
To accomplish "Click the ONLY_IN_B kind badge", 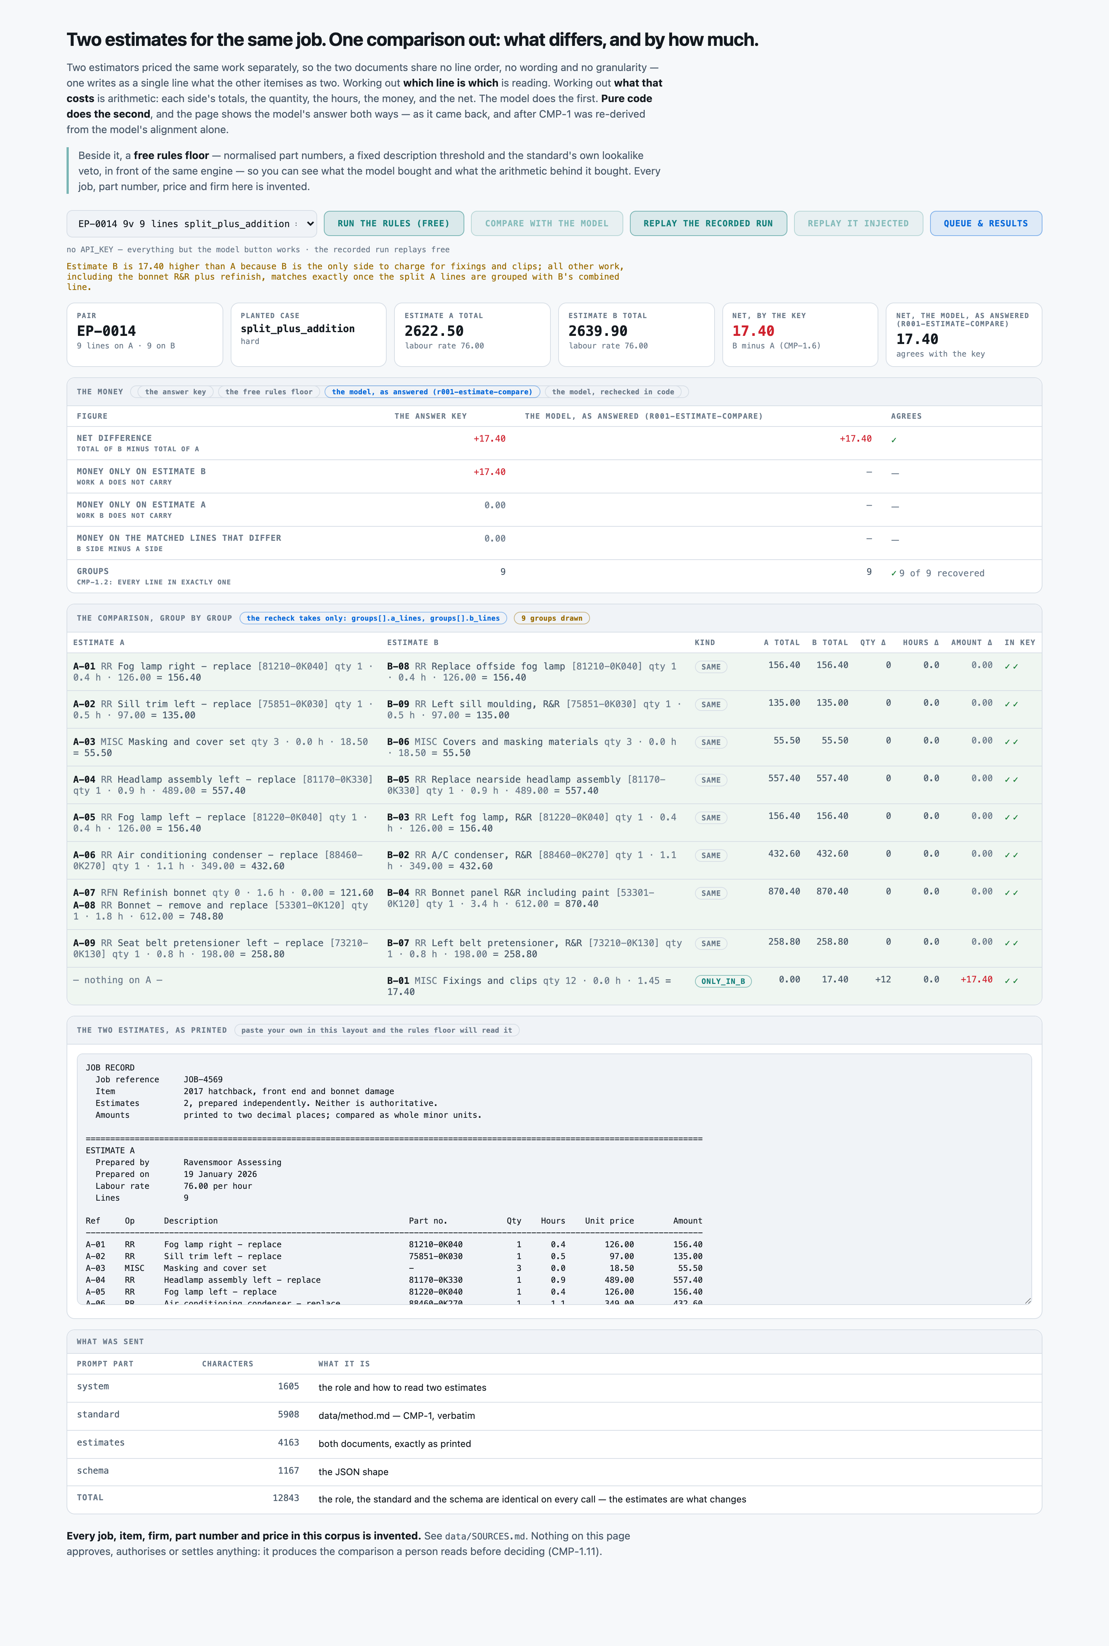I will tap(723, 982).
